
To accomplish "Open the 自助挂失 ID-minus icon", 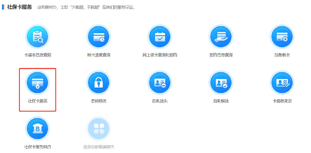I will [160, 83].
